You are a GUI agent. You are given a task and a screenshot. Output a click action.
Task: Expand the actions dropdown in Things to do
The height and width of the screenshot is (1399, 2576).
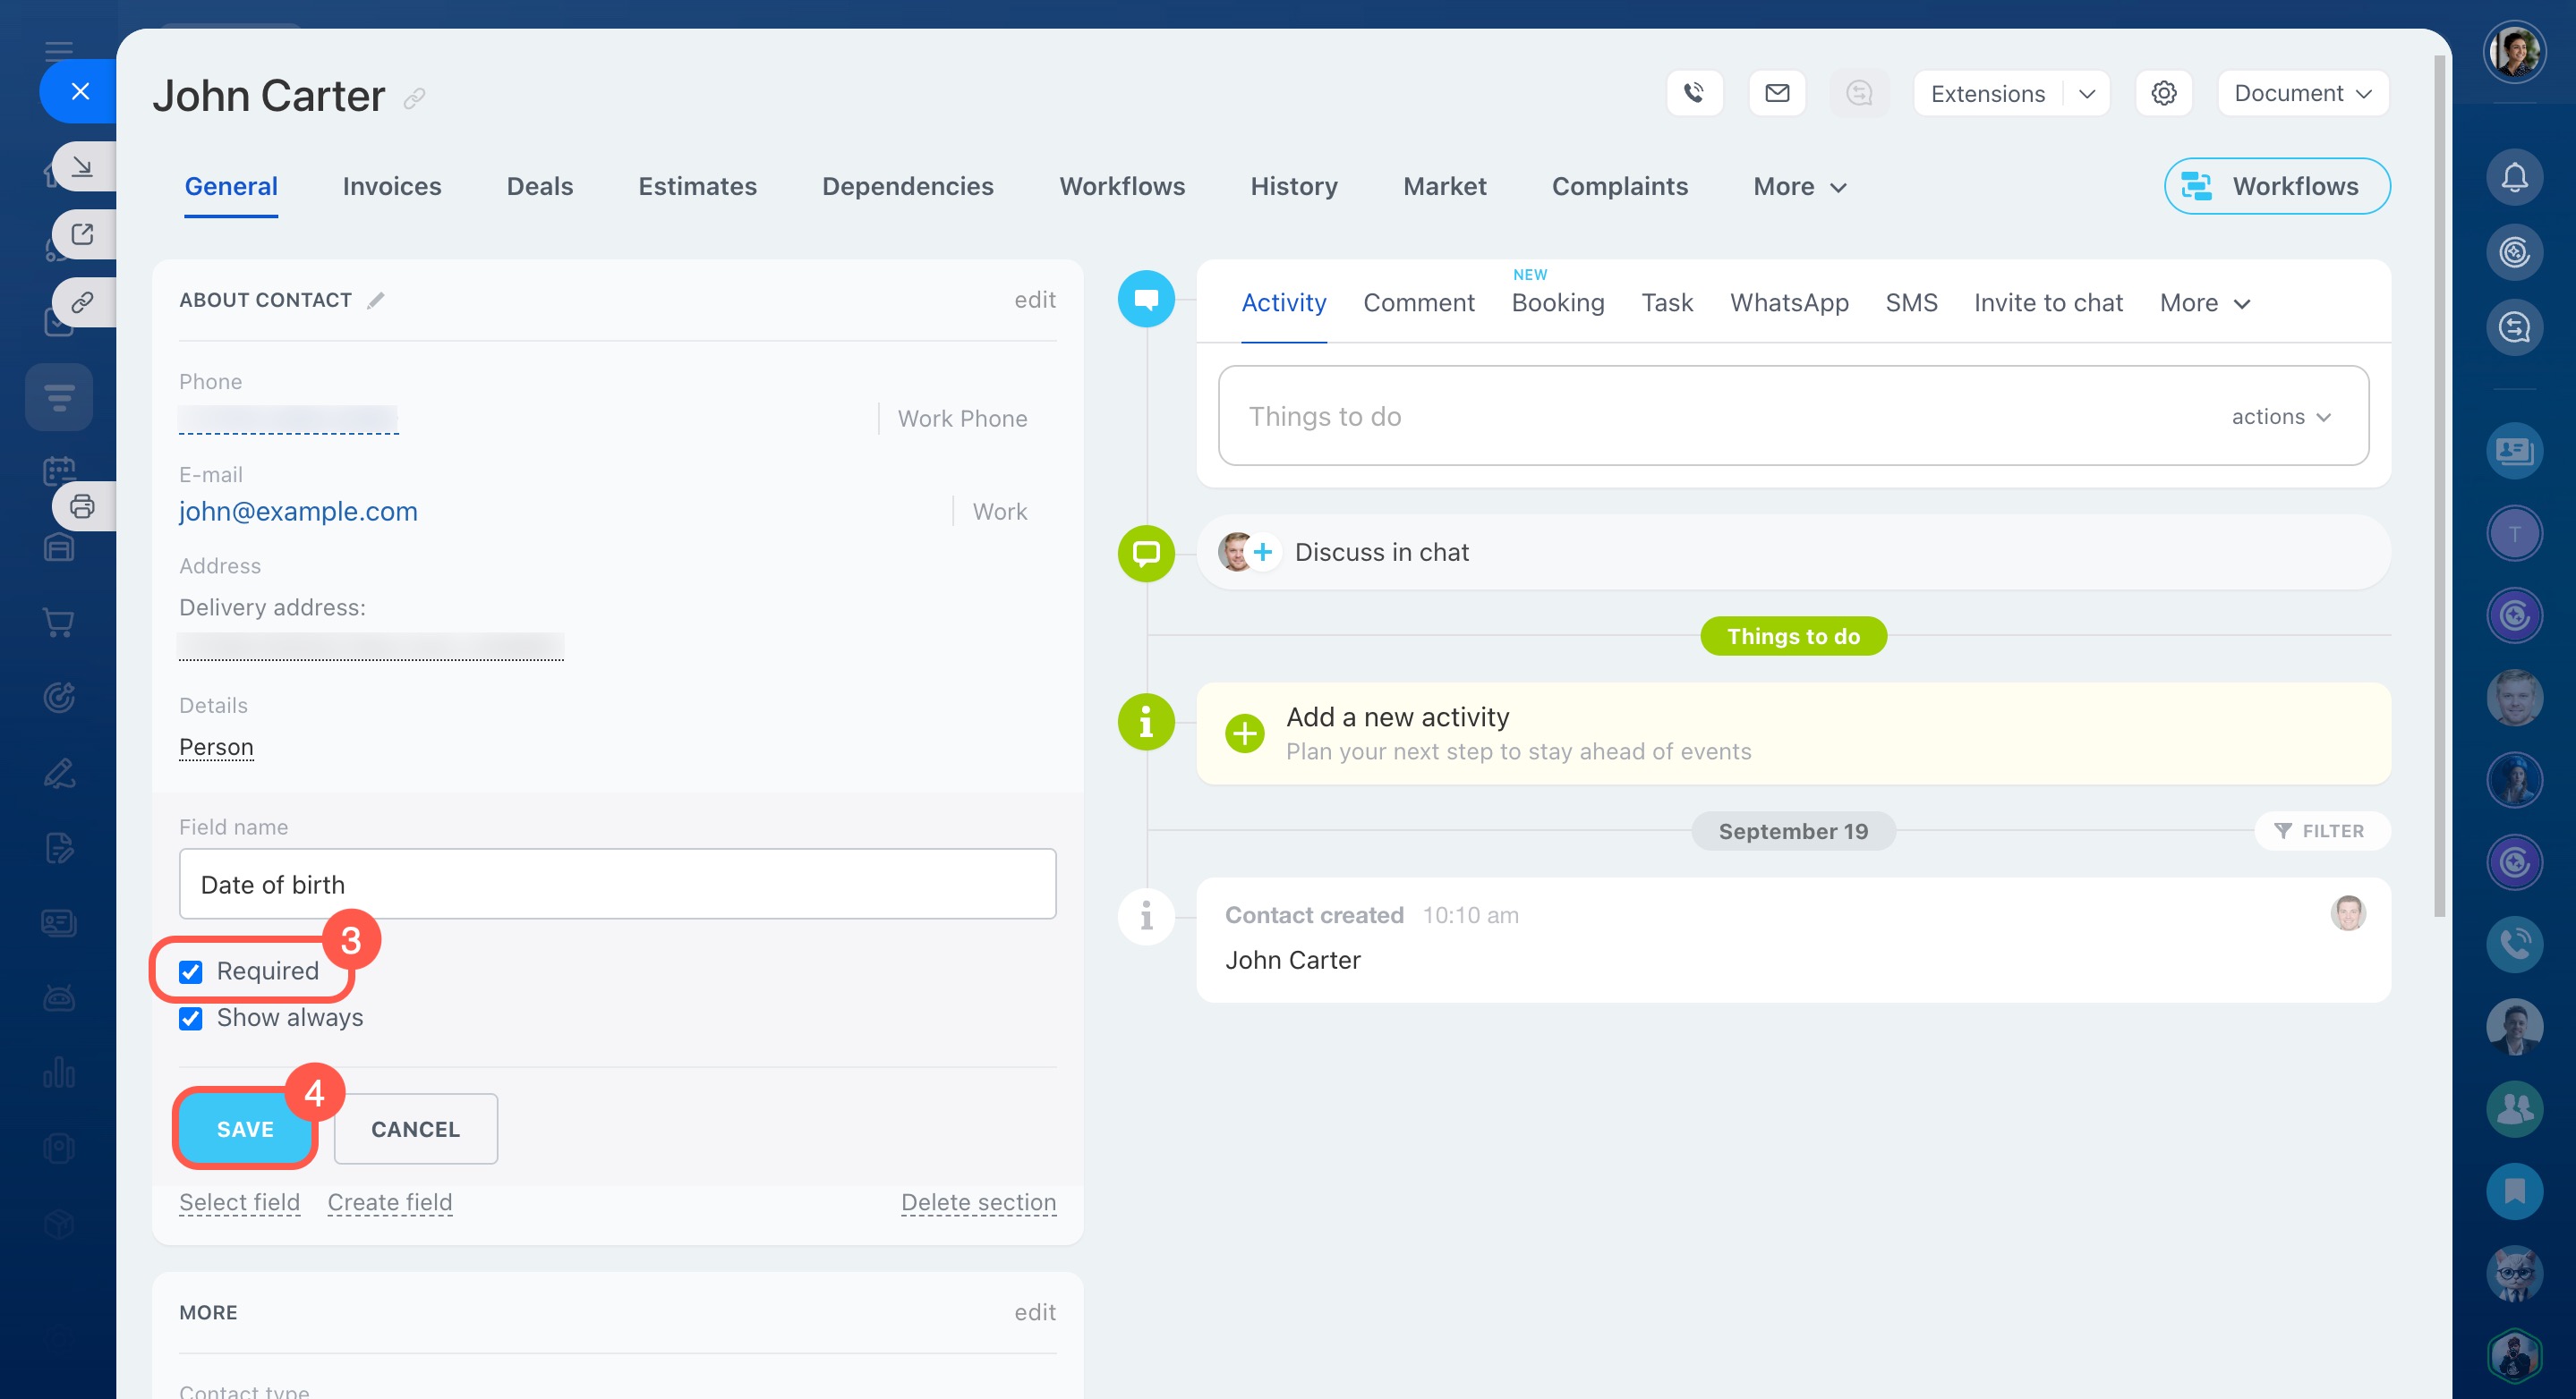coord(2281,417)
